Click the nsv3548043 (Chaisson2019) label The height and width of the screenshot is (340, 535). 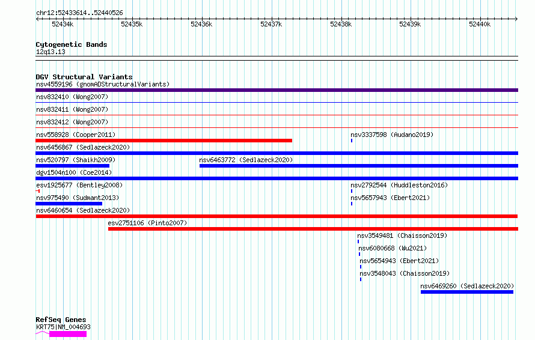point(405,273)
